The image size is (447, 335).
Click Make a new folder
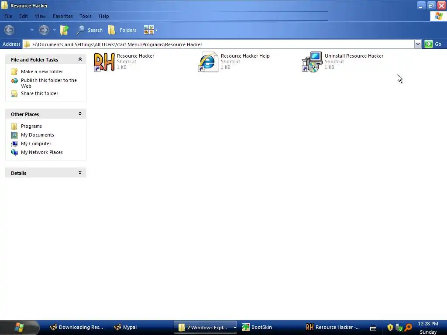pos(42,72)
